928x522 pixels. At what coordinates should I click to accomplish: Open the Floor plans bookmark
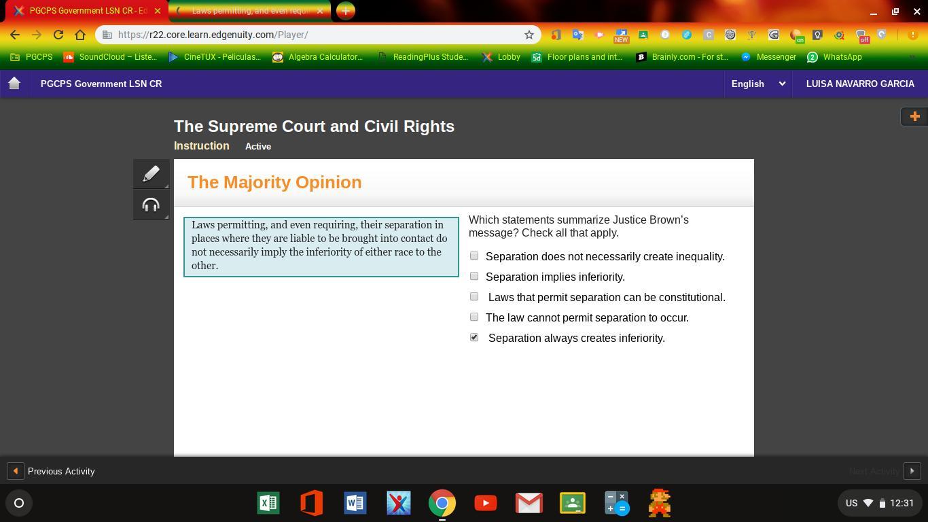pos(577,57)
